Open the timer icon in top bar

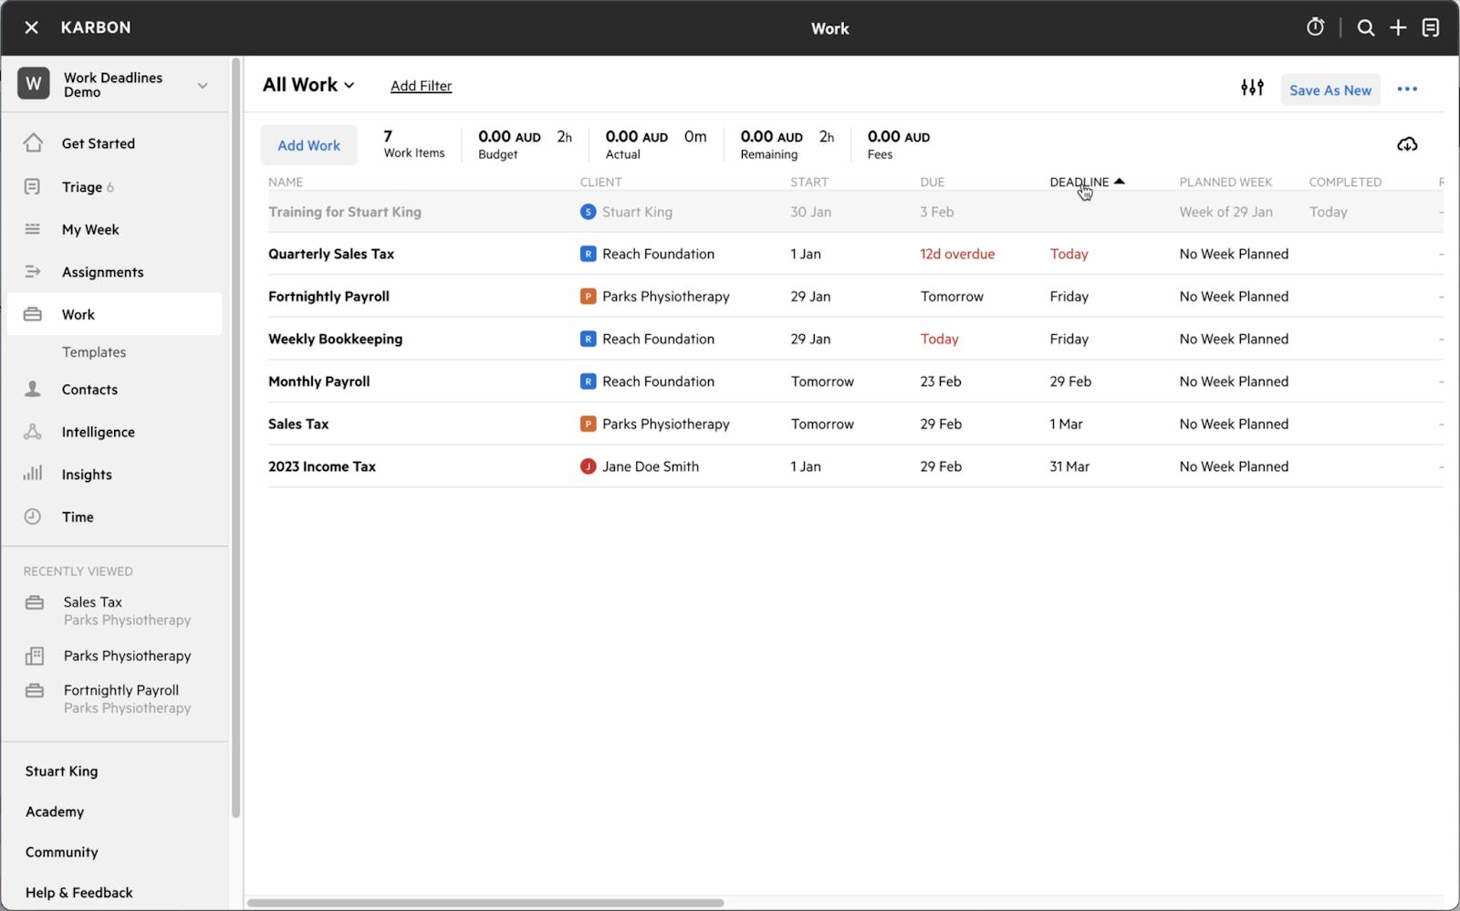1315,27
